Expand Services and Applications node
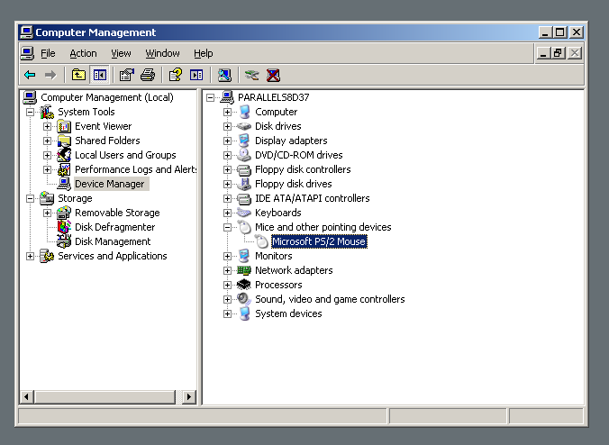 [30, 257]
